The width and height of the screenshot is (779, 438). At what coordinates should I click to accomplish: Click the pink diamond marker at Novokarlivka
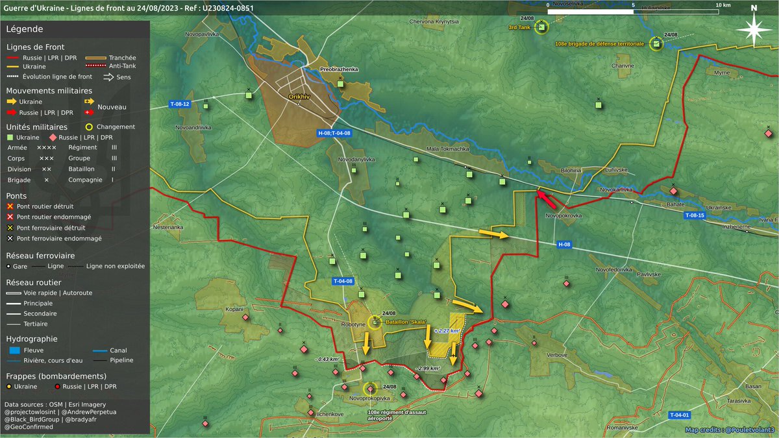(x=674, y=191)
